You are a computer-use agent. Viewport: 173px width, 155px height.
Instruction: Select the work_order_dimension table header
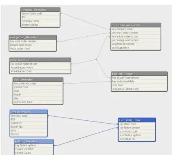pos(33,38)
